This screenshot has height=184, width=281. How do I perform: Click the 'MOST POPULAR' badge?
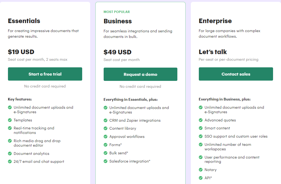point(117,12)
